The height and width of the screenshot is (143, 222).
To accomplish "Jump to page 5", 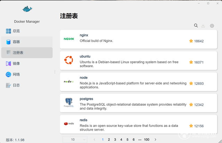I will (x=127, y=140).
